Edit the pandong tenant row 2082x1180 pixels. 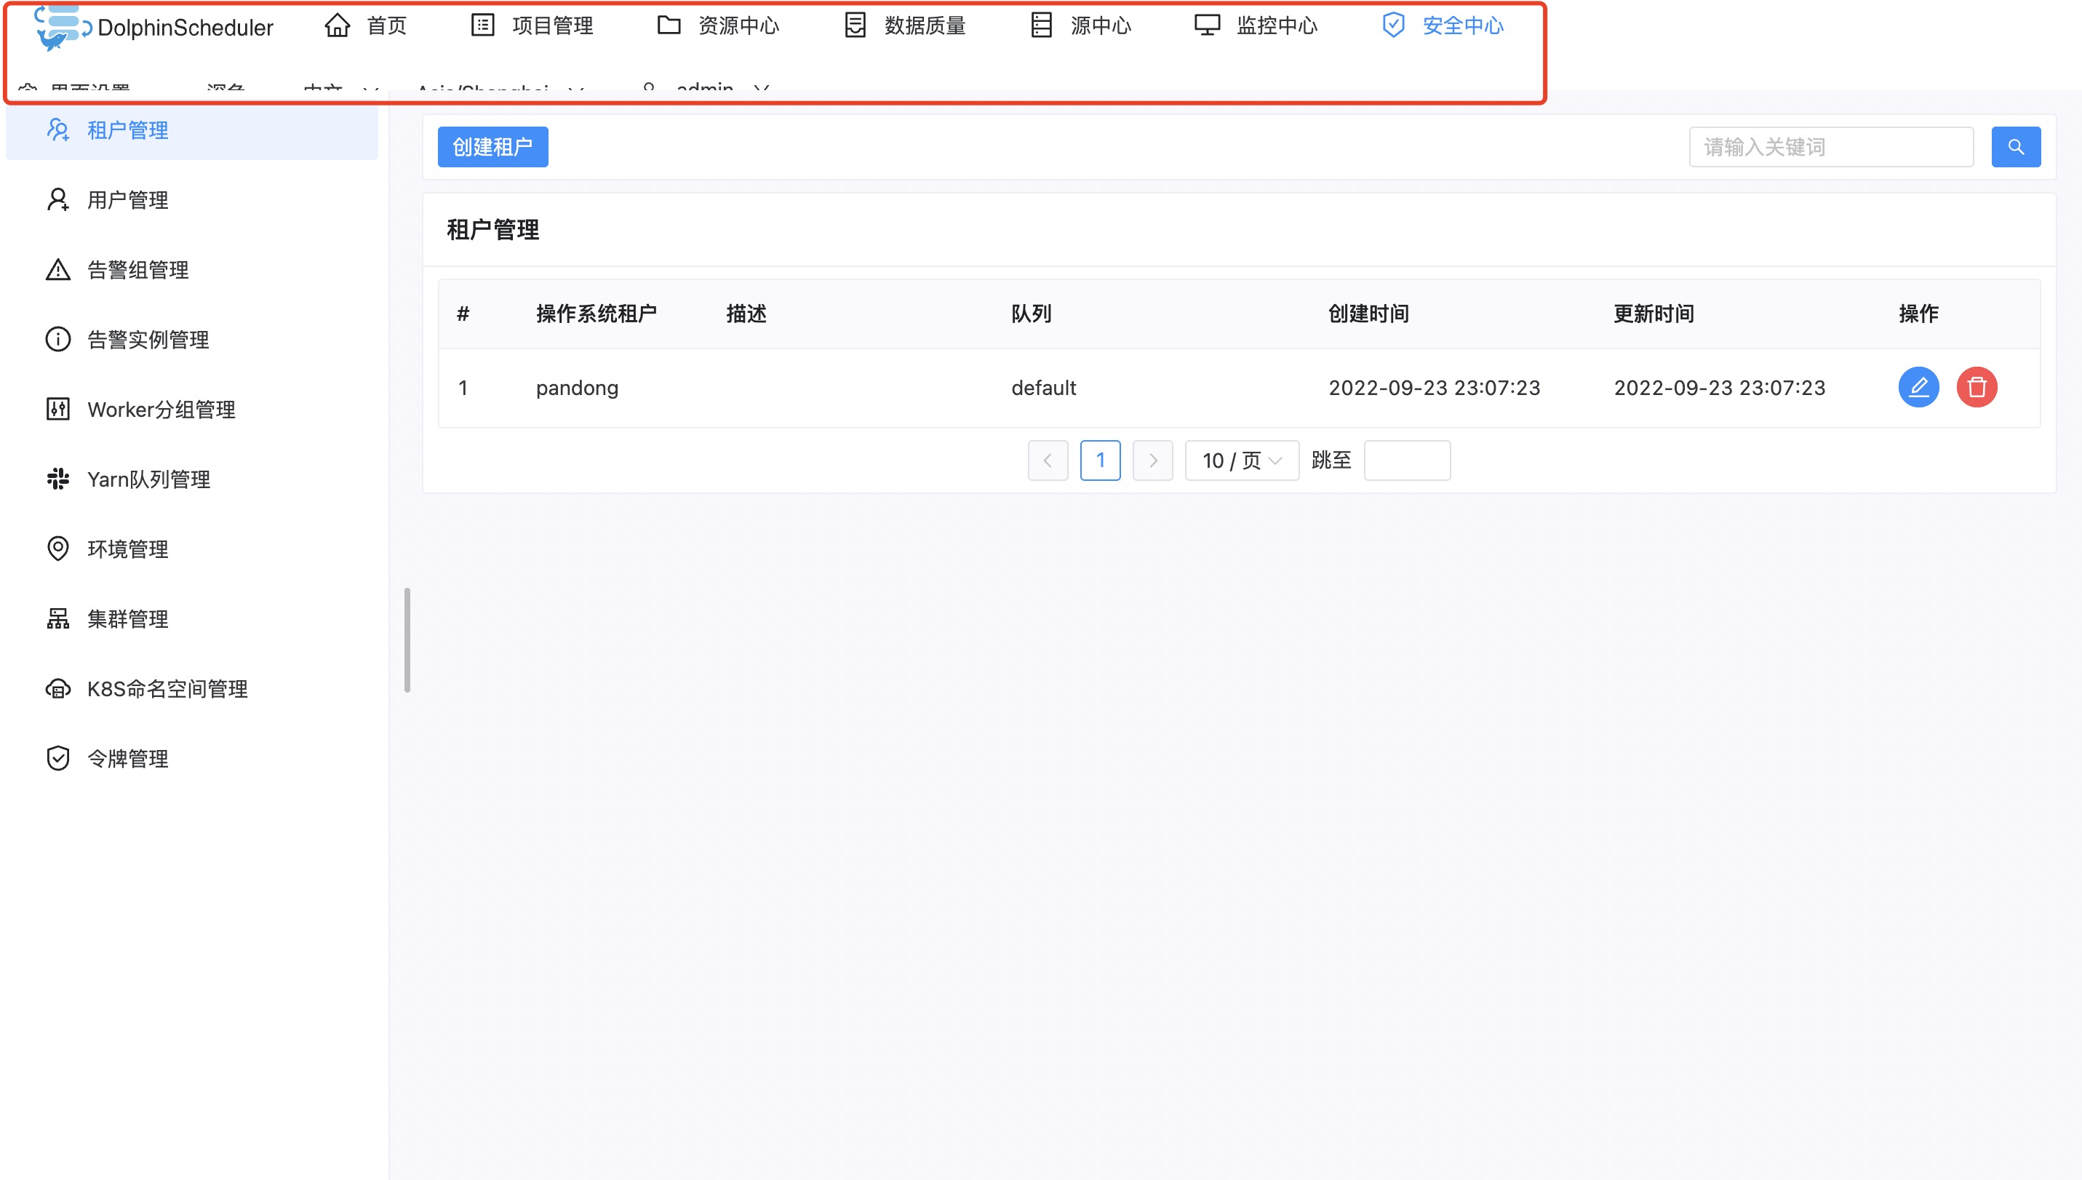coord(1919,387)
